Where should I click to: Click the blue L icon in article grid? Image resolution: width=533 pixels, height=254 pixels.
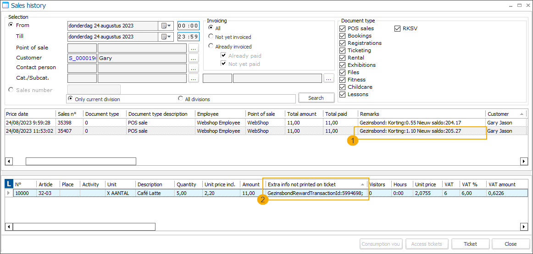pyautogui.click(x=9, y=184)
